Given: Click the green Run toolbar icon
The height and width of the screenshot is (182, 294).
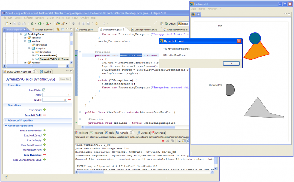Looking at the screenshot, I should (x=40, y=23).
